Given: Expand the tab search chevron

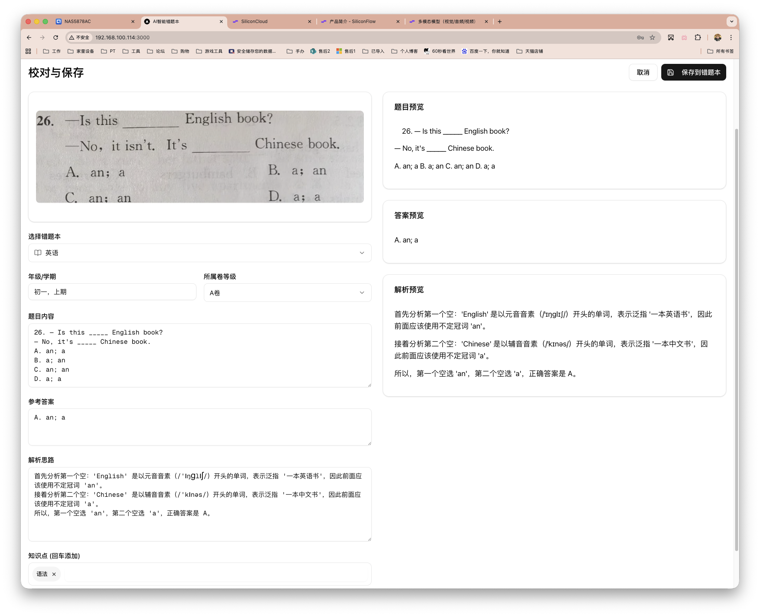Looking at the screenshot, I should (731, 22).
